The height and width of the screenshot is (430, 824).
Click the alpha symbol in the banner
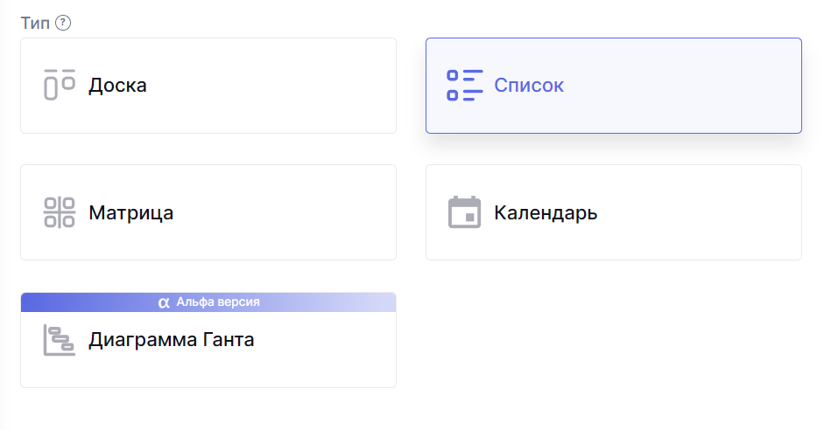tap(164, 302)
